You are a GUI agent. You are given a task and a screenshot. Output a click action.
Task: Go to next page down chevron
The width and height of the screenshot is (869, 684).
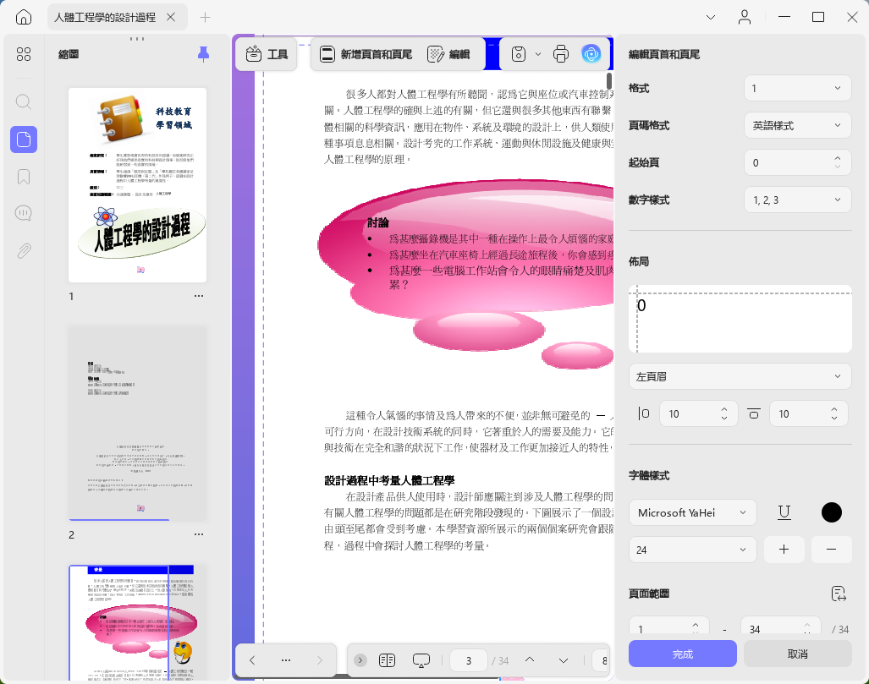(x=563, y=660)
